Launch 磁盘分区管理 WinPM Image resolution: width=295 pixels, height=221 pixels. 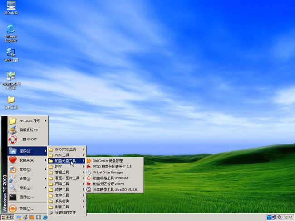point(115,184)
